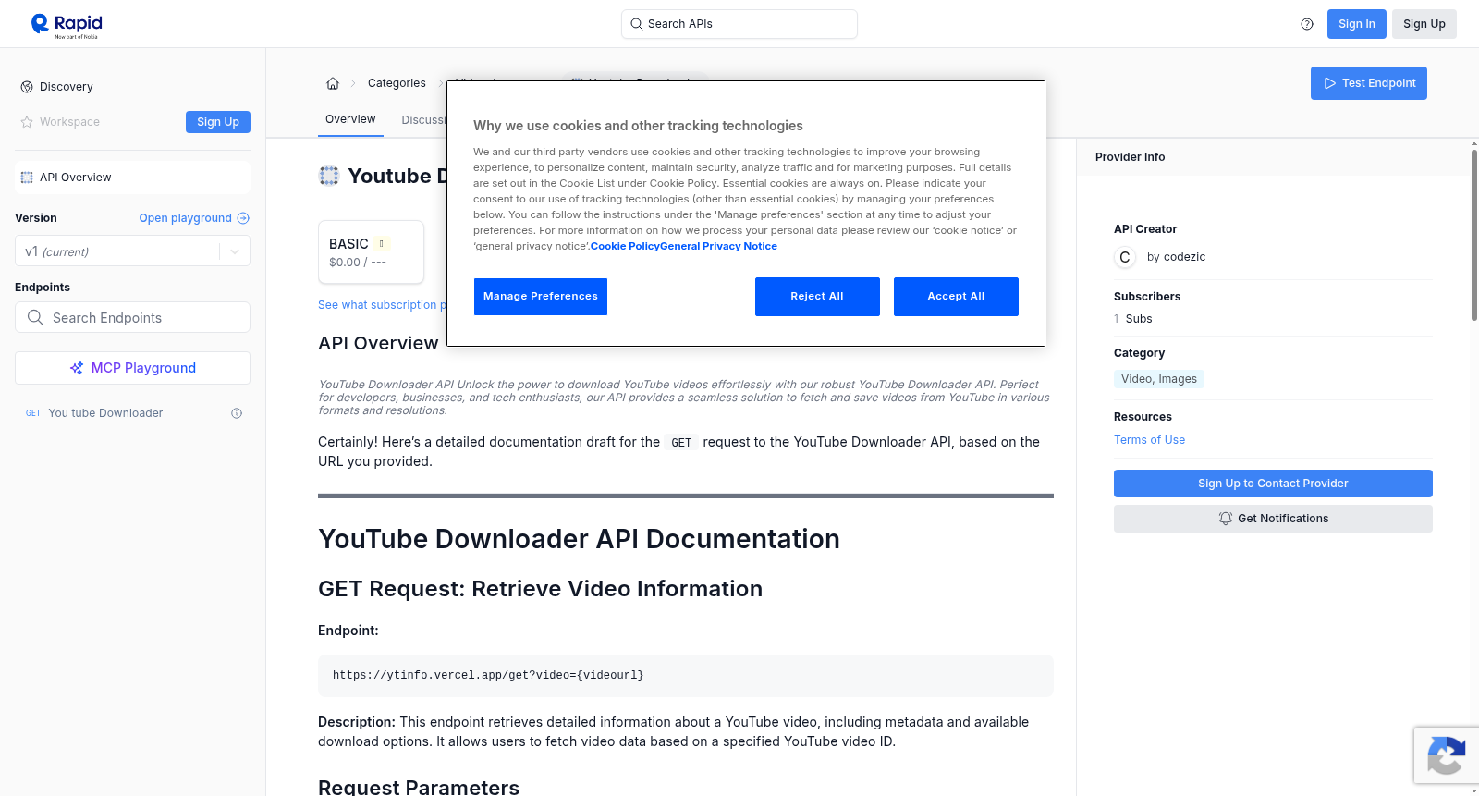Switch to the Discussions tab

coord(424,120)
